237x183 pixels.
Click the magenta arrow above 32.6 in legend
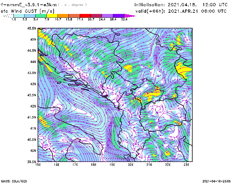pyautogui.click(x=129, y=16)
